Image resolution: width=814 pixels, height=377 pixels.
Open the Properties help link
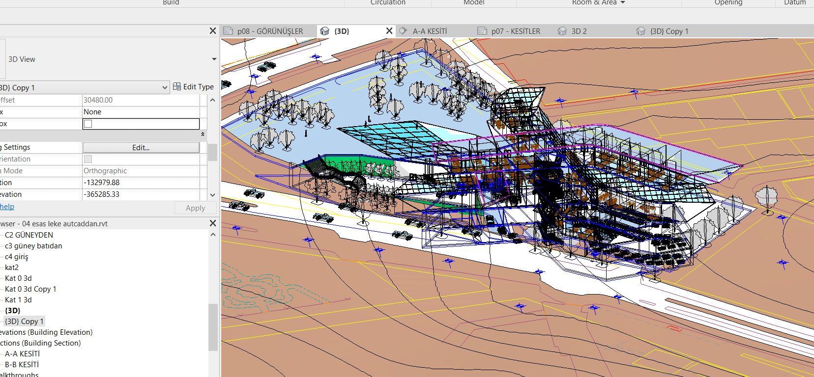coord(7,207)
